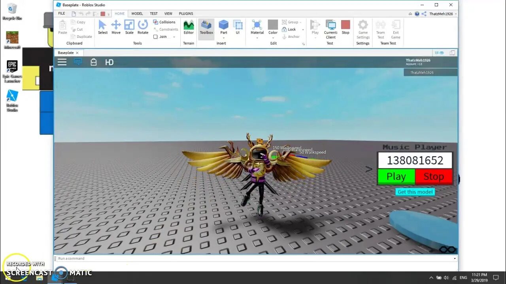Switch to the PLUGINS ribbon tab

pos(186,13)
